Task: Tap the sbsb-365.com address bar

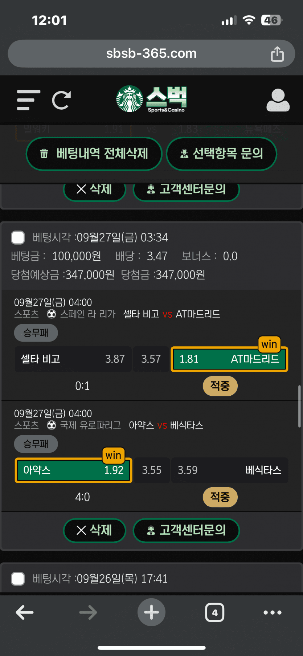Action: tap(151, 54)
